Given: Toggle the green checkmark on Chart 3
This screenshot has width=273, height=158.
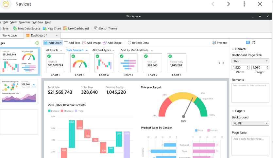Looking at the screenshot, I should tap(122, 56).
